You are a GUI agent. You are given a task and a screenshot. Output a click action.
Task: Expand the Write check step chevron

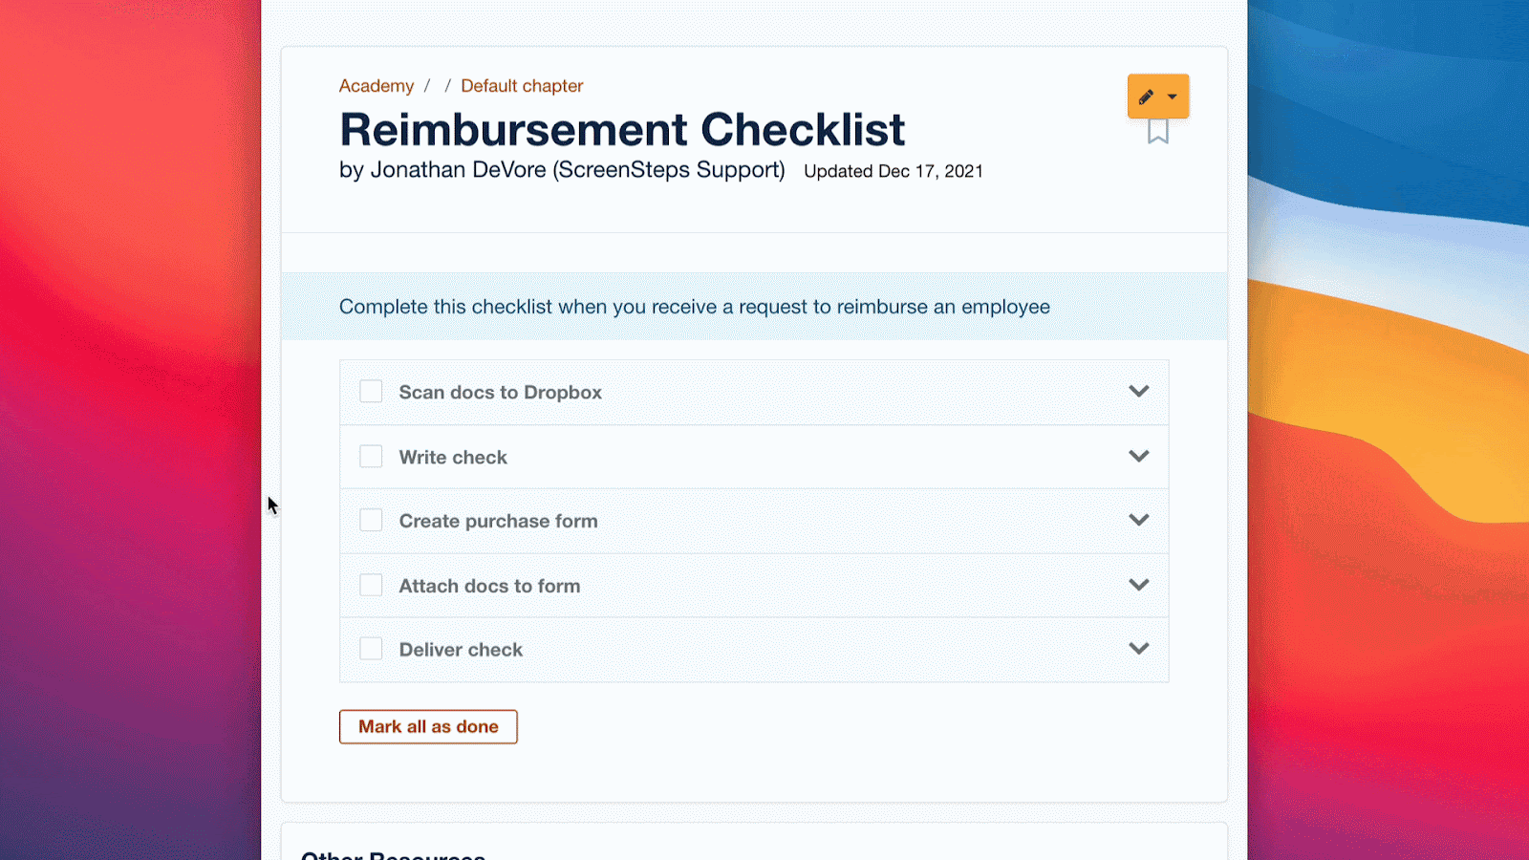1138,456
